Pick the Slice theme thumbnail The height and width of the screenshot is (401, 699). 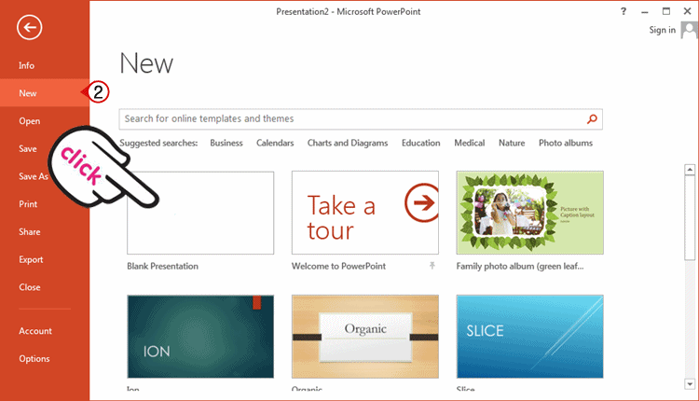click(530, 337)
